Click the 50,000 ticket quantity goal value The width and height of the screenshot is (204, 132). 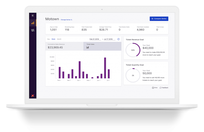(147, 73)
